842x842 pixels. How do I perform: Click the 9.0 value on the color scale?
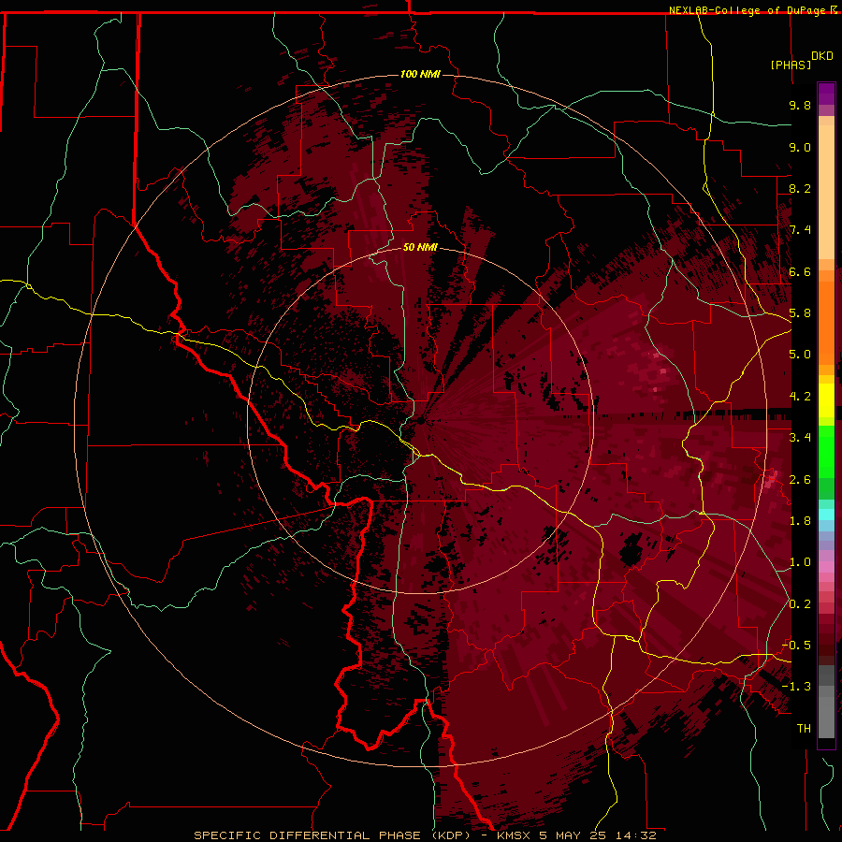click(x=800, y=147)
